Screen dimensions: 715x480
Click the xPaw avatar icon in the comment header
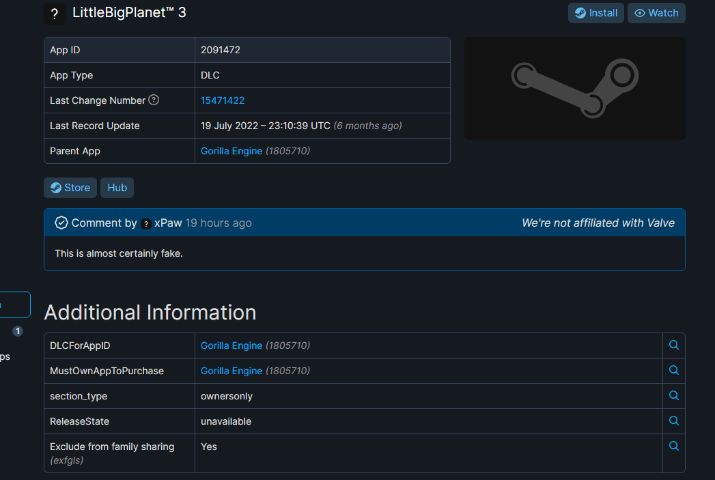click(x=146, y=224)
